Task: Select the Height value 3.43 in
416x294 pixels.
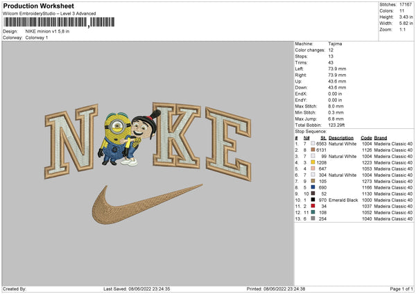Action: coord(406,17)
